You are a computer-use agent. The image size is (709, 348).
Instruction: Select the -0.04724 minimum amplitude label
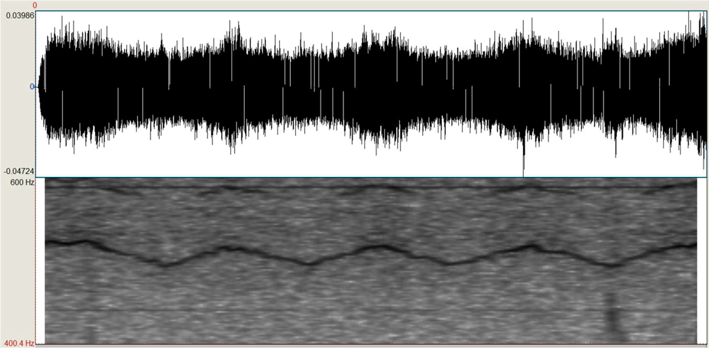(x=19, y=171)
